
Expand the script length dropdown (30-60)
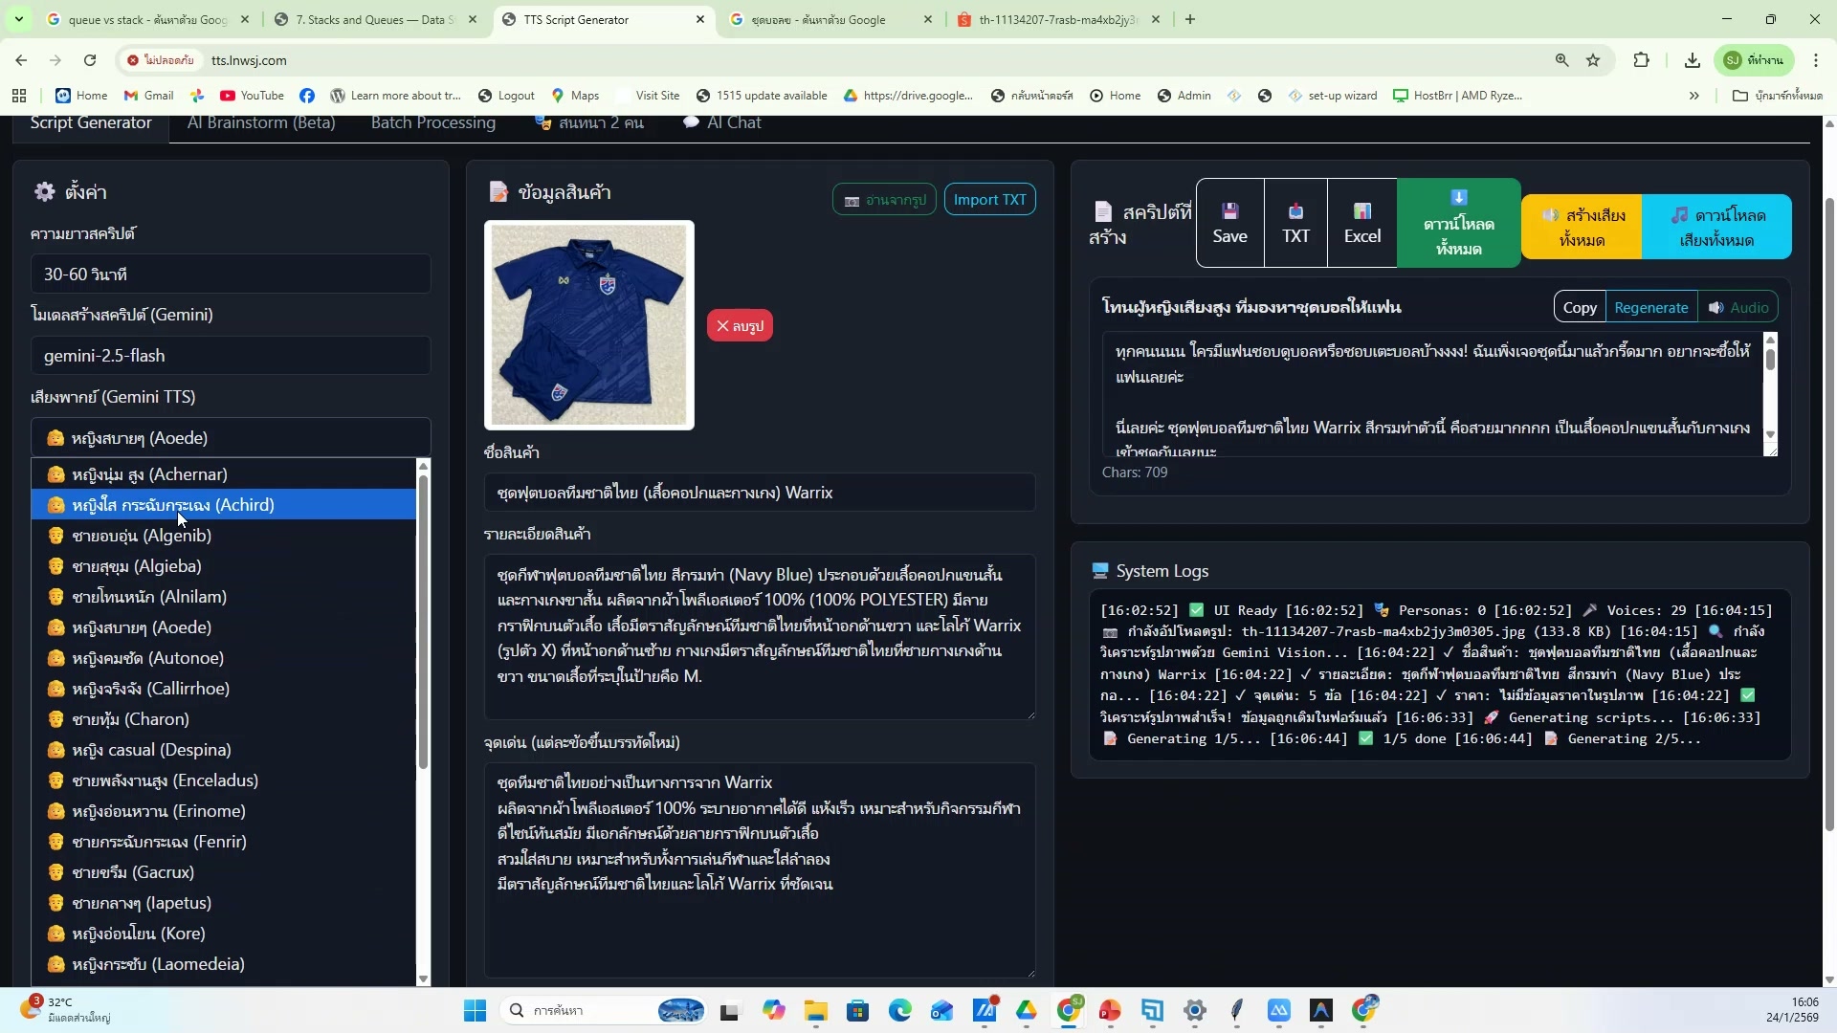tap(231, 275)
